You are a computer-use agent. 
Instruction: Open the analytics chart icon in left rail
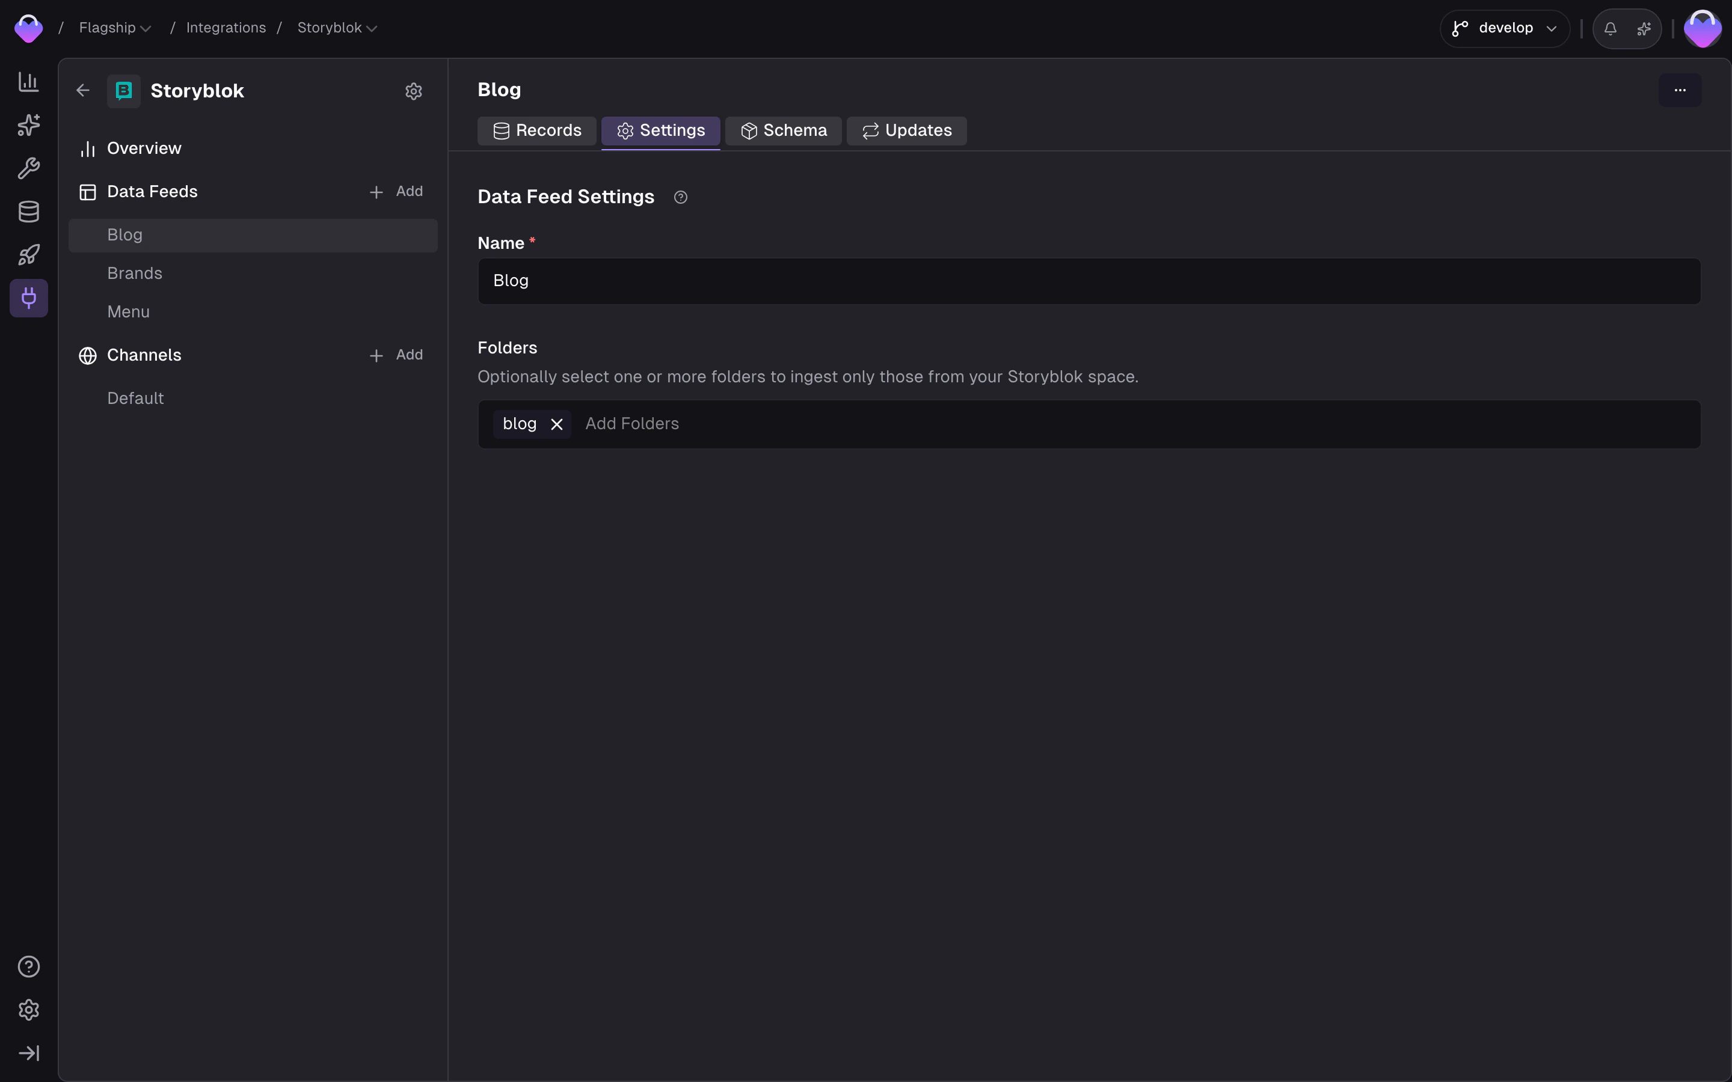[29, 82]
